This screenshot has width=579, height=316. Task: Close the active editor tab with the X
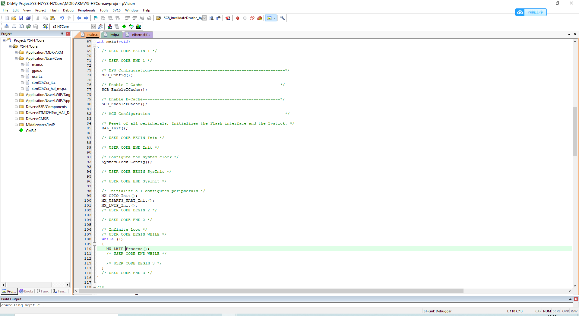pyautogui.click(x=575, y=34)
